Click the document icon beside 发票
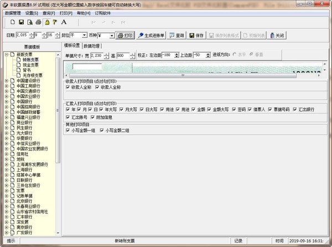Image resolution: width=332 pixels, height=247 pixels. 13,191
